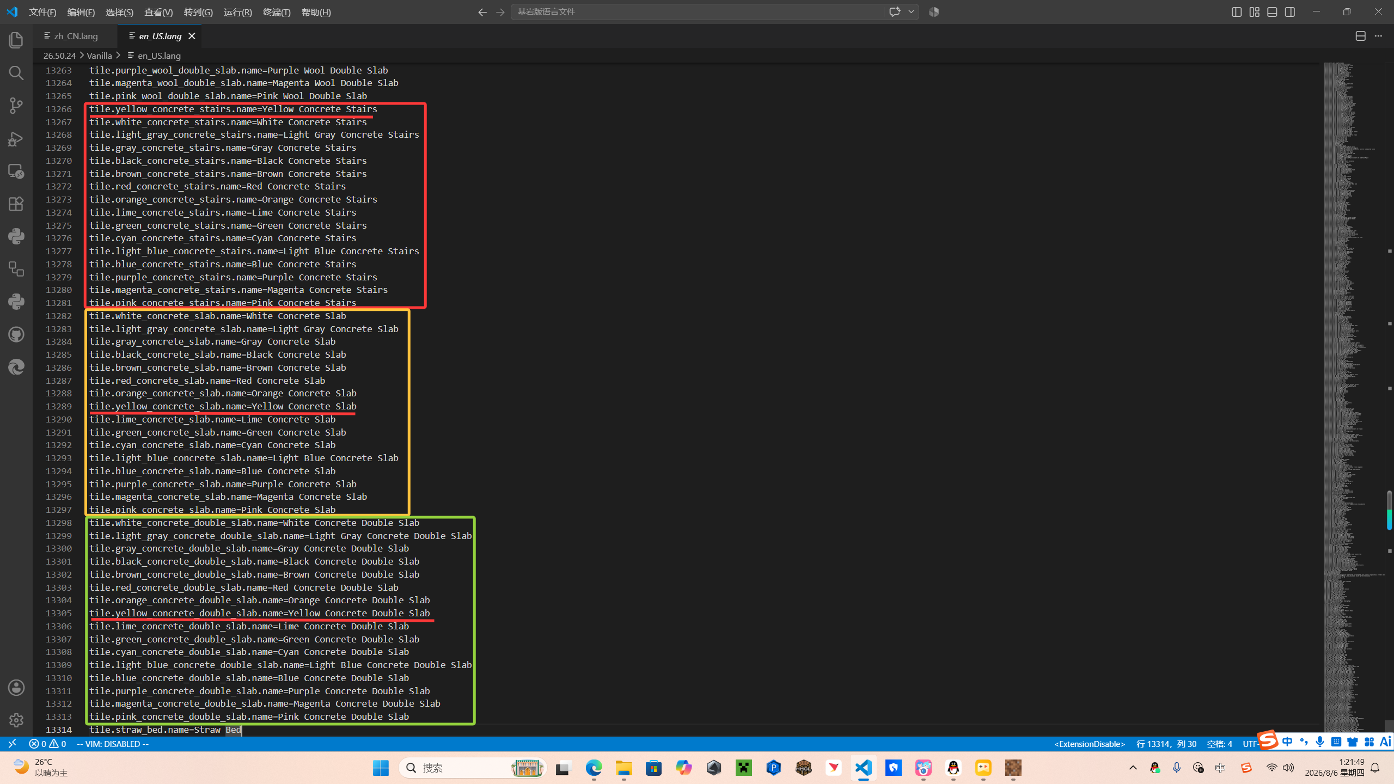Click the split editor layout icon

tap(1360, 36)
